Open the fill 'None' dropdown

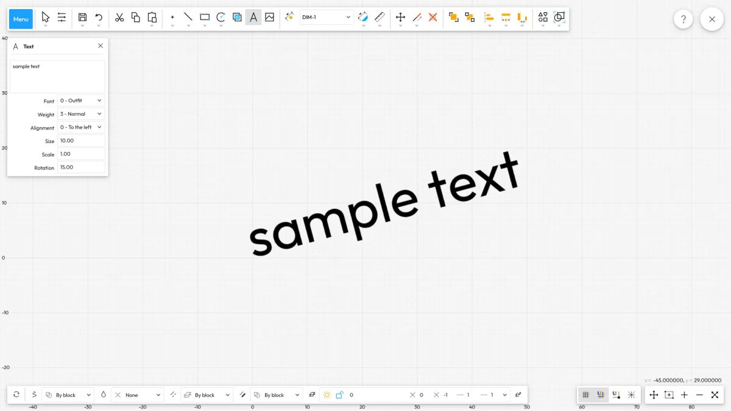click(x=138, y=395)
